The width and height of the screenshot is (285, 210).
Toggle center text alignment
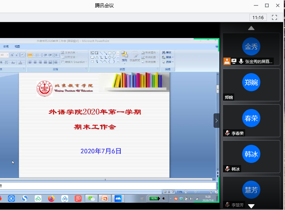pyautogui.click(x=35, y=62)
